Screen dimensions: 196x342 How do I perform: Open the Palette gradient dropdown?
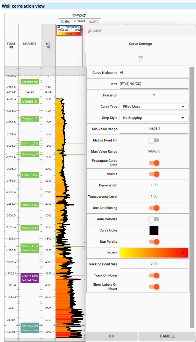(154, 253)
